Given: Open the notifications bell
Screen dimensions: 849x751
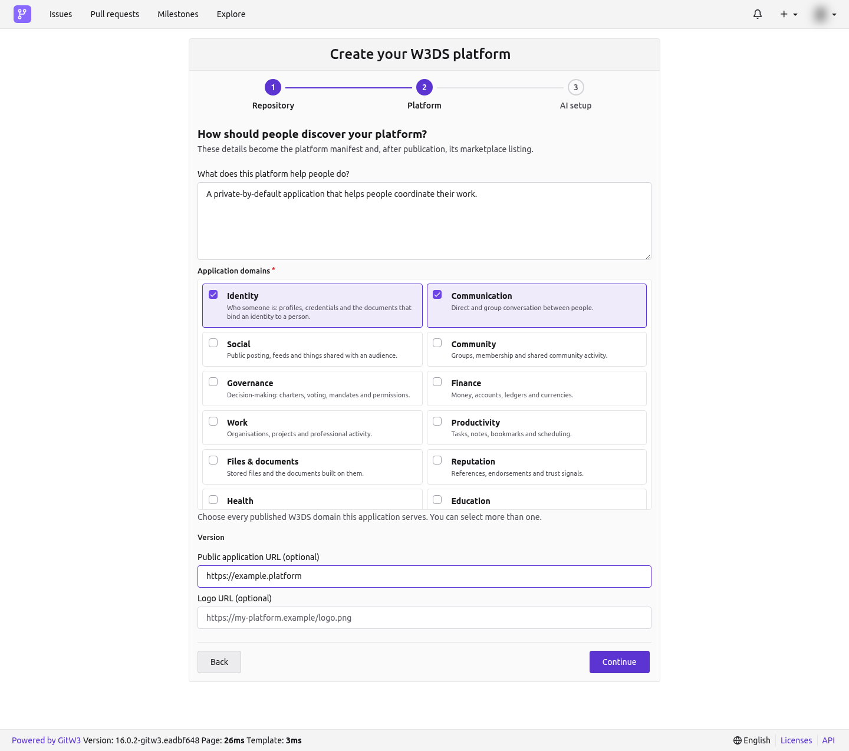Looking at the screenshot, I should (x=758, y=14).
